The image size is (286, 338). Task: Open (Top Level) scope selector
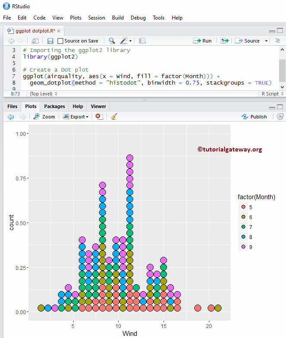[x=43, y=94]
